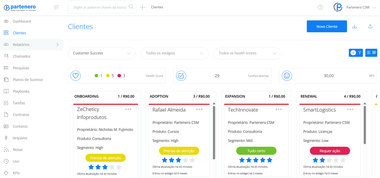380x178 pixels.
Task: Open filter button showing 0 filters
Action: coord(356,52)
